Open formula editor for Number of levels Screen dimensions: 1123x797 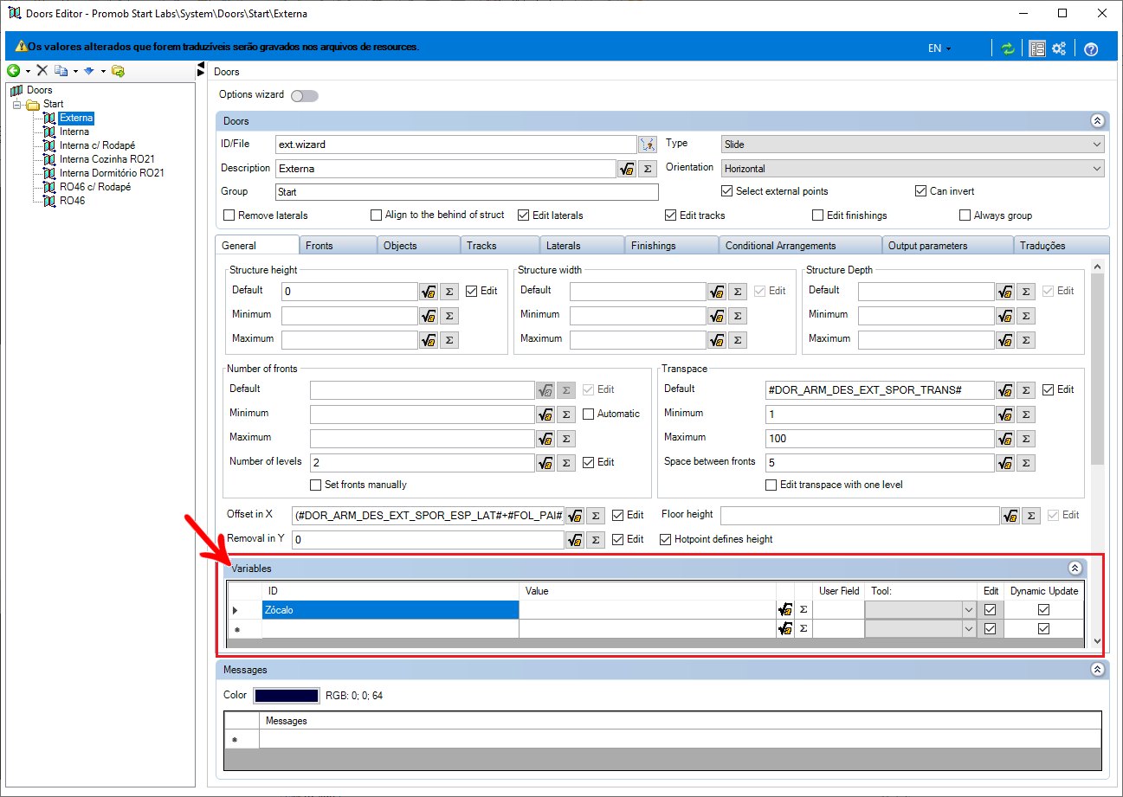(x=545, y=463)
